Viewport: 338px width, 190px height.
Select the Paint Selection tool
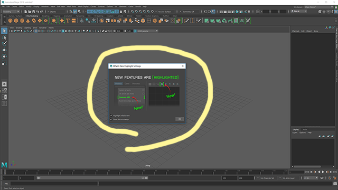[x=4, y=43]
